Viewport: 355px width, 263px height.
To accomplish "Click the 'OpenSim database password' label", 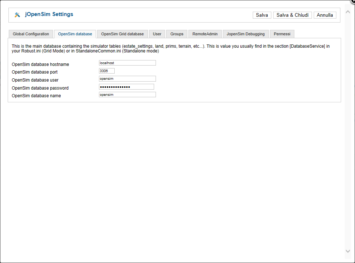I will pos(40,88).
